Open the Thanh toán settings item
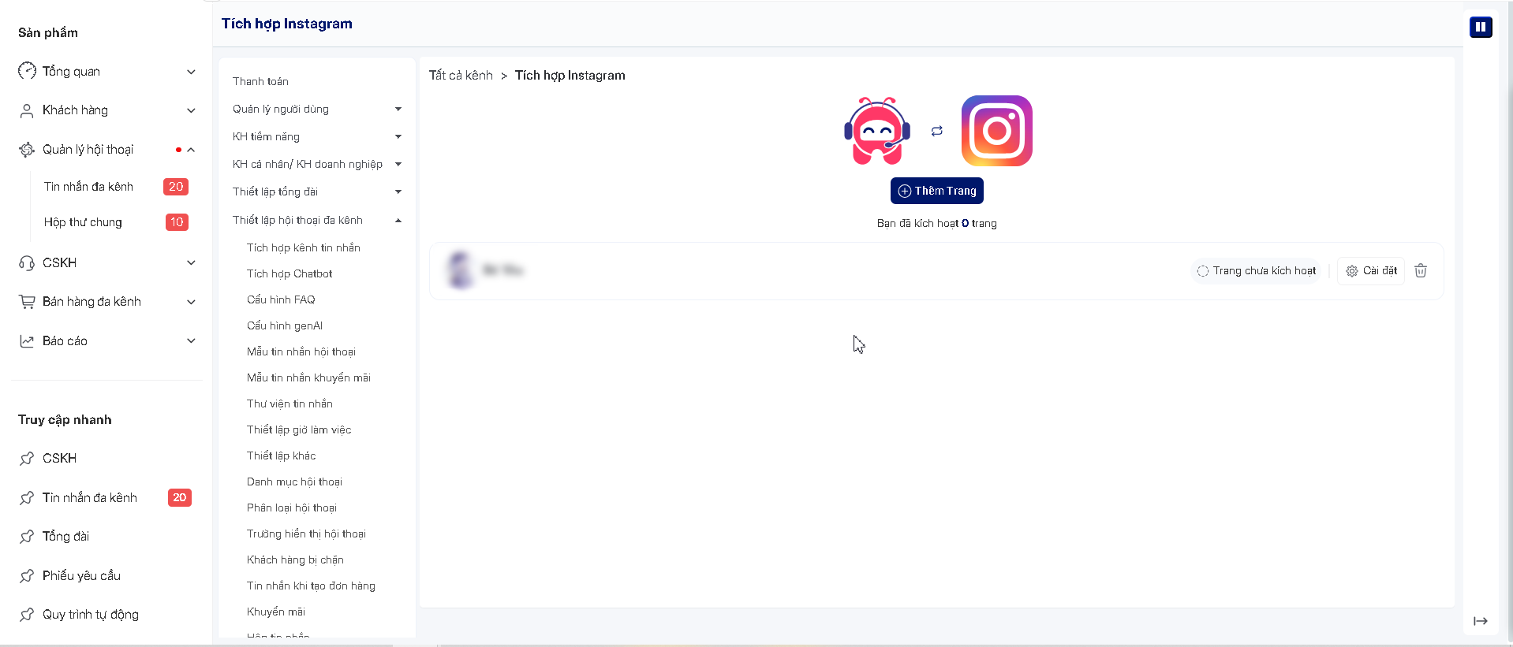 coord(260,81)
